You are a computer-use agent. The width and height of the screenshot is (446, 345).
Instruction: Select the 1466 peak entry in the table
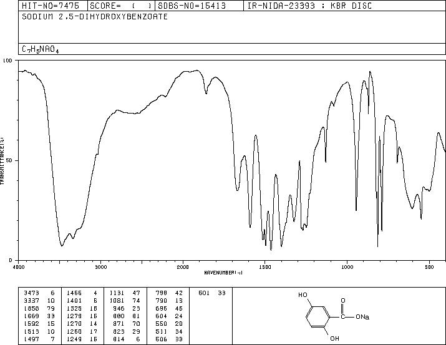coord(82,293)
